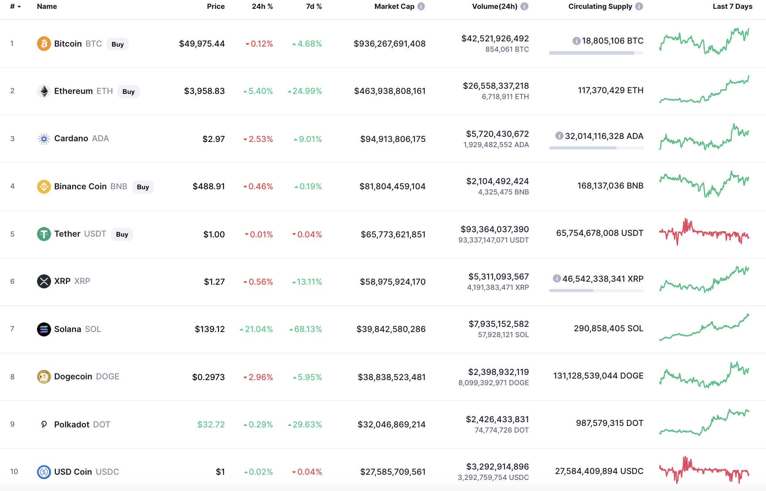This screenshot has height=491, width=766.
Task: Click USD Coin market cap $27,585,709,561
Action: point(393,472)
